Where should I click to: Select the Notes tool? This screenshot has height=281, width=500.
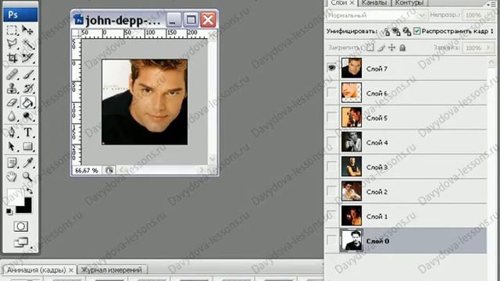pyautogui.click(x=12, y=163)
